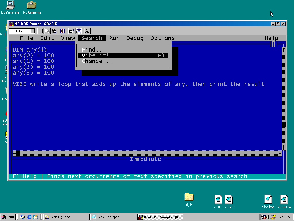Image resolution: width=295 pixels, height=221 pixels.
Task: Open the View menu in QBASIC
Action: click(68, 38)
